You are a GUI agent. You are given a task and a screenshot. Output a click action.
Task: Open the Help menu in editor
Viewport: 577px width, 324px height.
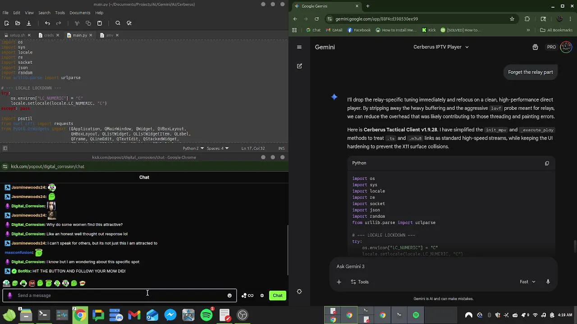click(x=99, y=13)
